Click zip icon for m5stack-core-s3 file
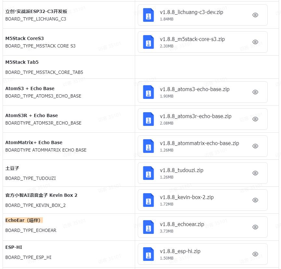281x269 pixels. 148,42
